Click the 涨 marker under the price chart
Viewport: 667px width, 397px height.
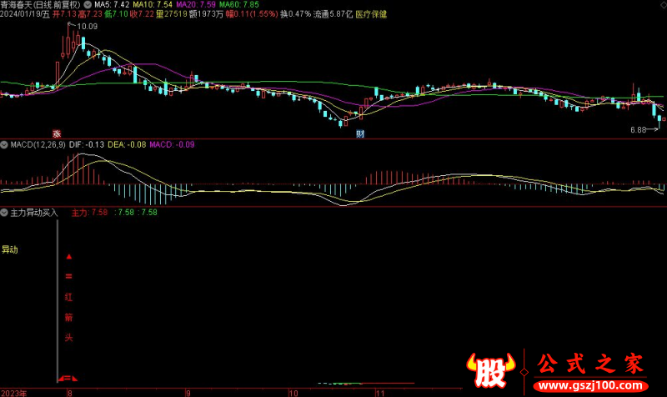[57, 133]
